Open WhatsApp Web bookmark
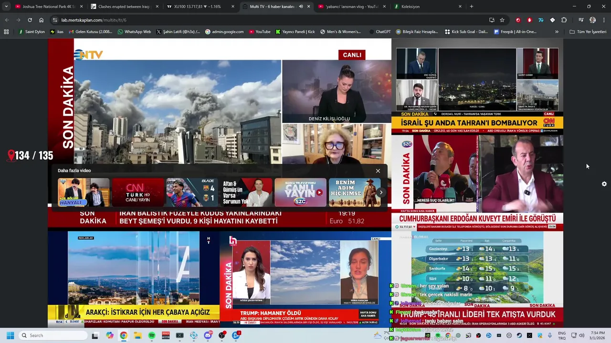The height and width of the screenshot is (343, 611). (x=134, y=32)
